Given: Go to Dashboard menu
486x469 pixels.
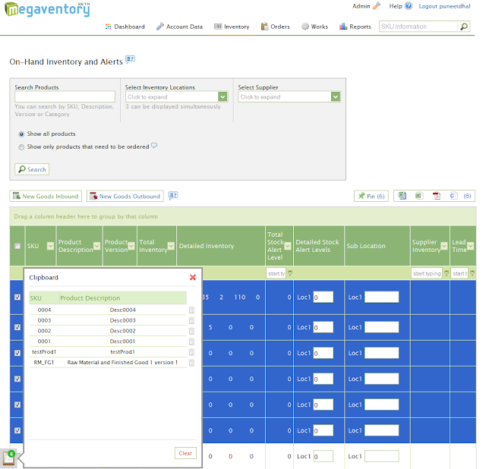Looking at the screenshot, I should click(125, 27).
